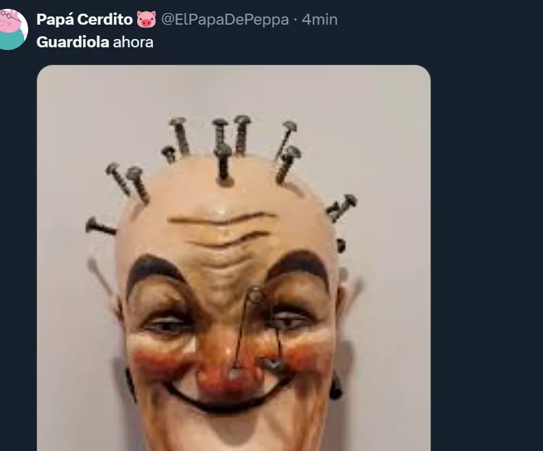Open the Papá Cerdito display name link

click(84, 20)
